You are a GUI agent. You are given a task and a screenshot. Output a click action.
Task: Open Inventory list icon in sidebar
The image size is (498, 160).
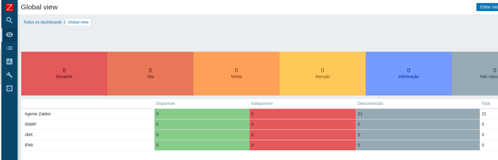(9, 48)
